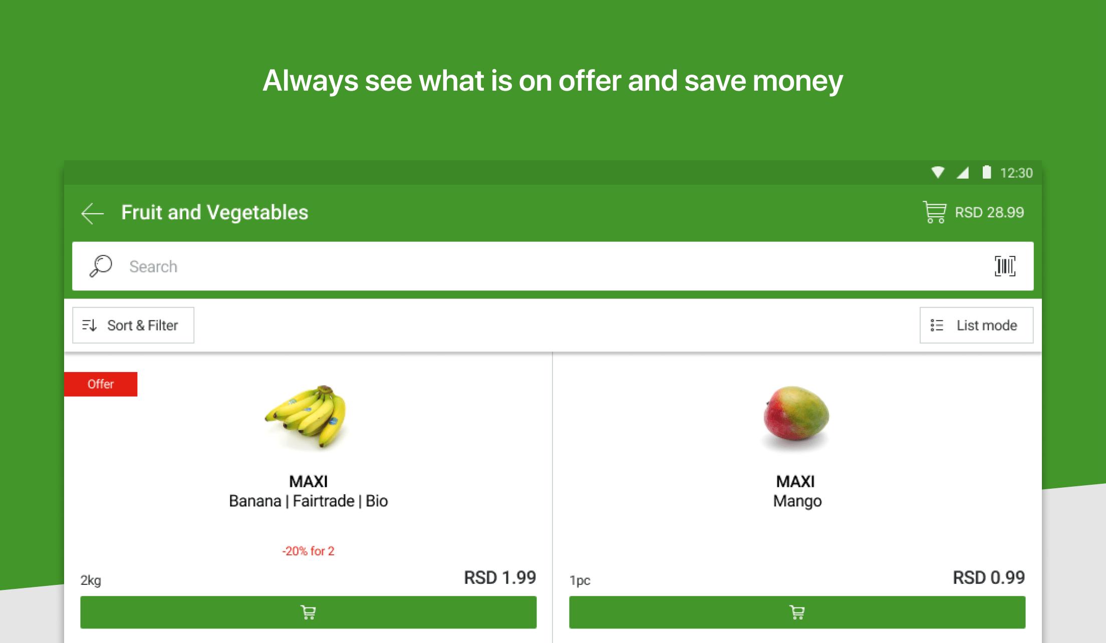
Task: Open the Mango product title
Action: point(797,501)
